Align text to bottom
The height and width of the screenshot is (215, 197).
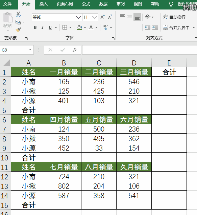pos(137,17)
